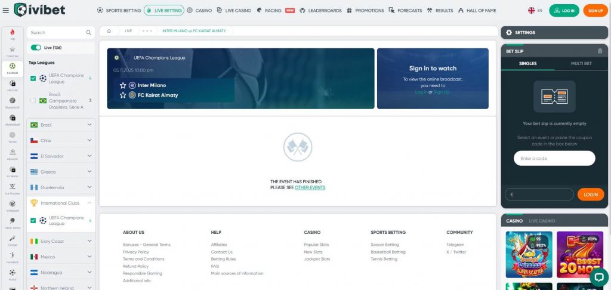
Task: Select the Football sport icon in sidebar
Action: click(13, 67)
